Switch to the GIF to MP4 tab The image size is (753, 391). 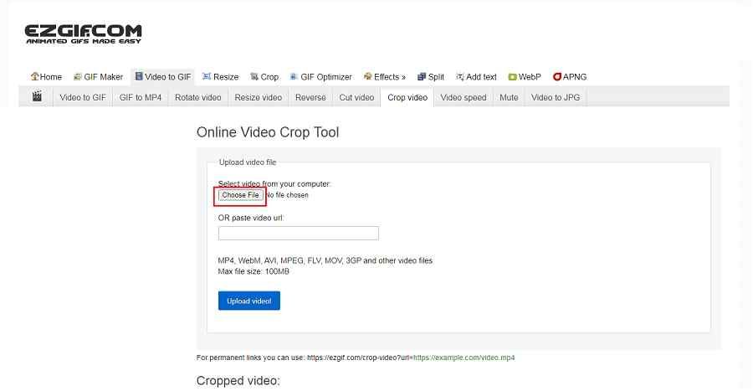click(141, 97)
